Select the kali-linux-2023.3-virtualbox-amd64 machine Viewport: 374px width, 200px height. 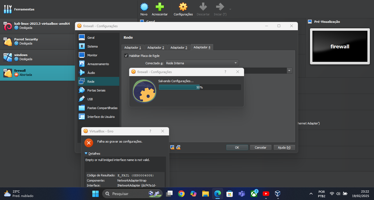coord(37,26)
